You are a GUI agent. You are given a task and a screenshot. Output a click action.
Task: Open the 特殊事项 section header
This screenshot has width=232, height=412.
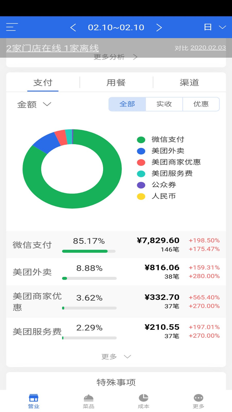point(116,382)
